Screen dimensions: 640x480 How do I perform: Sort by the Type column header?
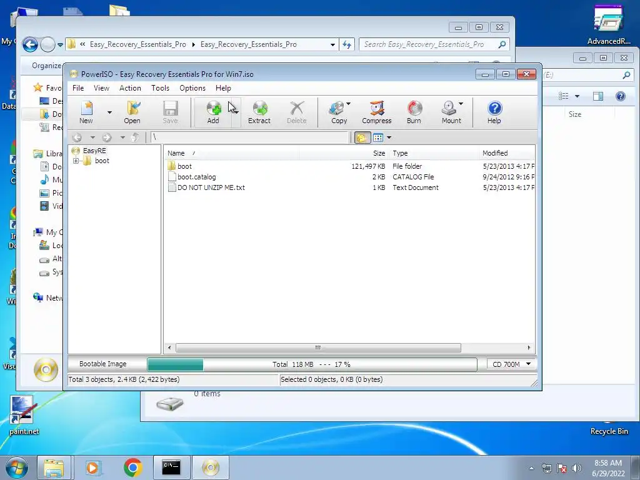coord(434,153)
